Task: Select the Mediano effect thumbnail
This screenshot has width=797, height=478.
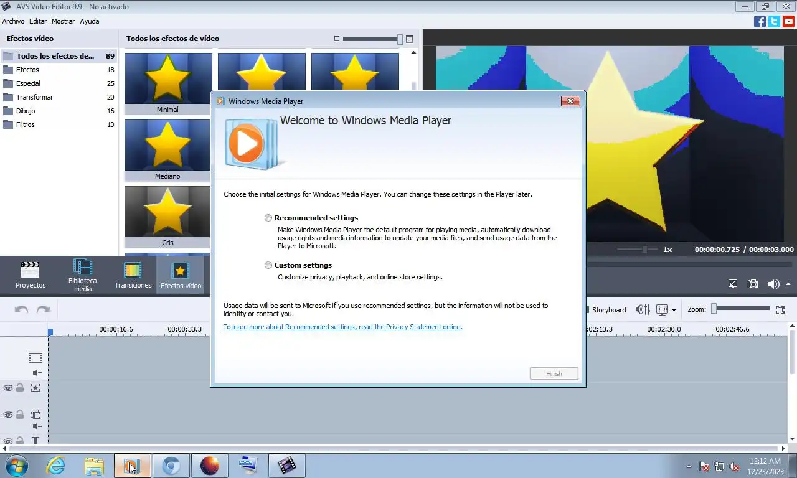Action: click(168, 151)
